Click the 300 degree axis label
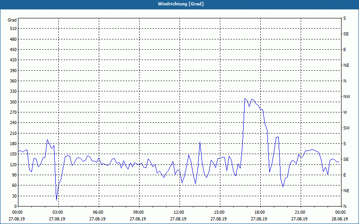359x224 pixels. pyautogui.click(x=13, y=102)
